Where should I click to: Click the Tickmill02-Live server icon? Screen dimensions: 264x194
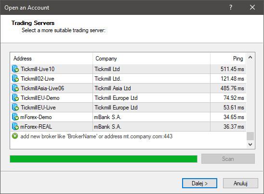pos(15,79)
